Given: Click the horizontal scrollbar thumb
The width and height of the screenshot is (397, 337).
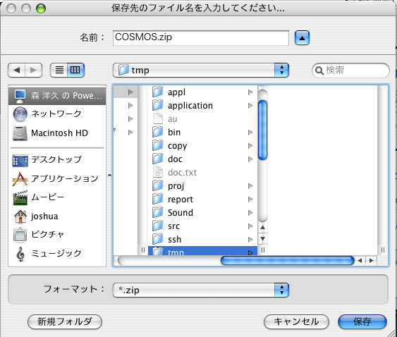Looking at the screenshot, I should coord(288,261).
